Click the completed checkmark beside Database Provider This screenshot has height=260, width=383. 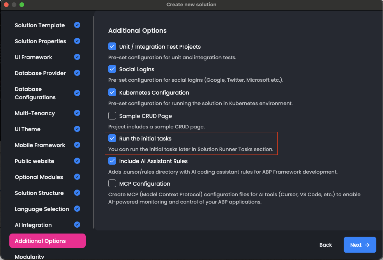coord(77,73)
